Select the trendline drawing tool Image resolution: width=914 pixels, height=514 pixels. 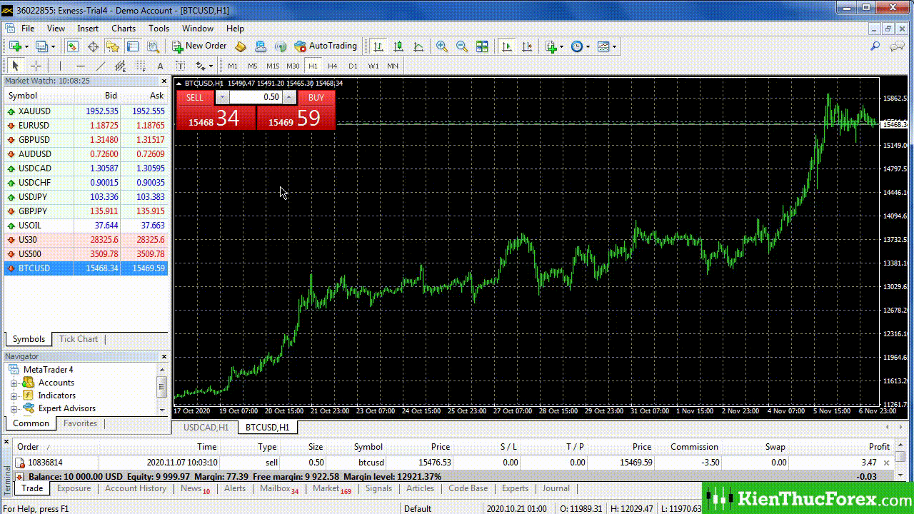click(100, 66)
